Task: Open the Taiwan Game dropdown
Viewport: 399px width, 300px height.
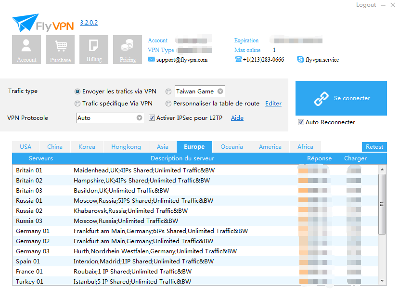Action: [200, 91]
